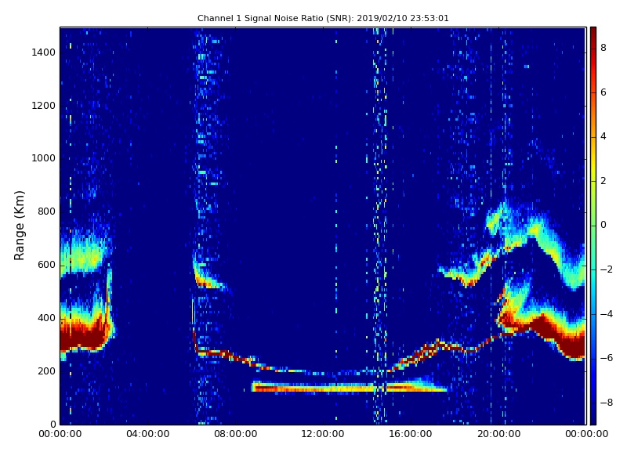627x470 pixels.
Task: Click the 600 y-axis tick label
Action: point(47,265)
